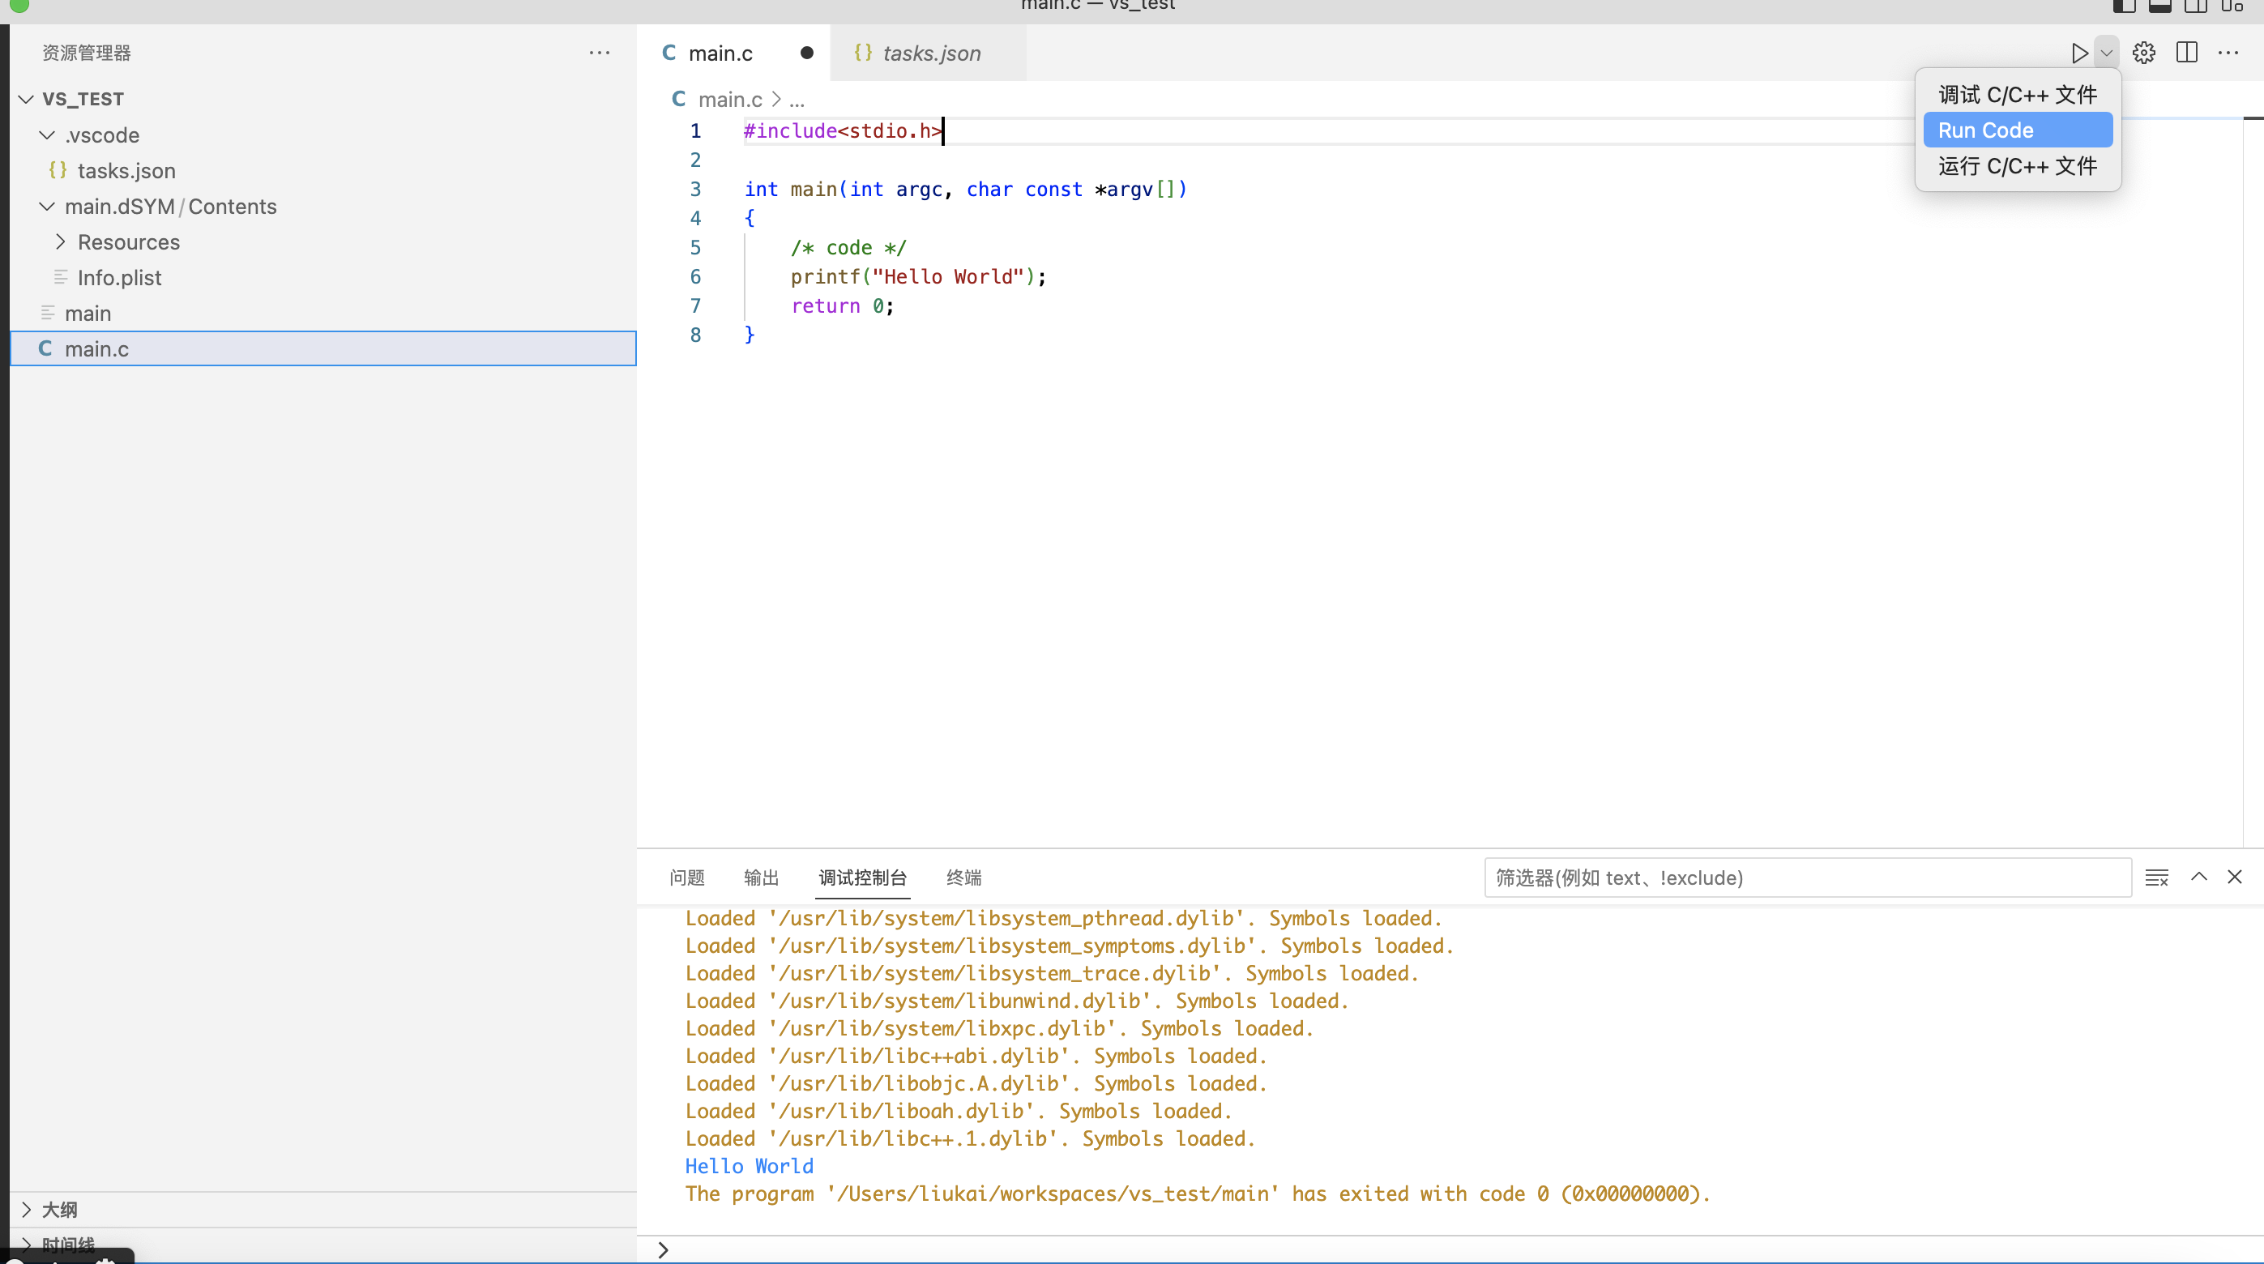Toggle bottom panel layout icon in title bar
Viewport: 2264px width, 1264px height.
2159,6
